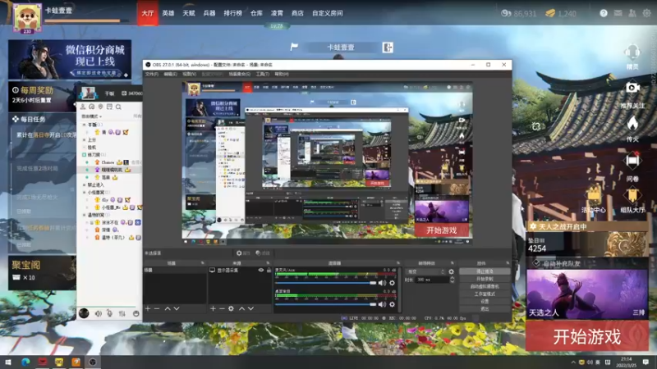Open the 聚宝阁 panel

click(x=42, y=273)
